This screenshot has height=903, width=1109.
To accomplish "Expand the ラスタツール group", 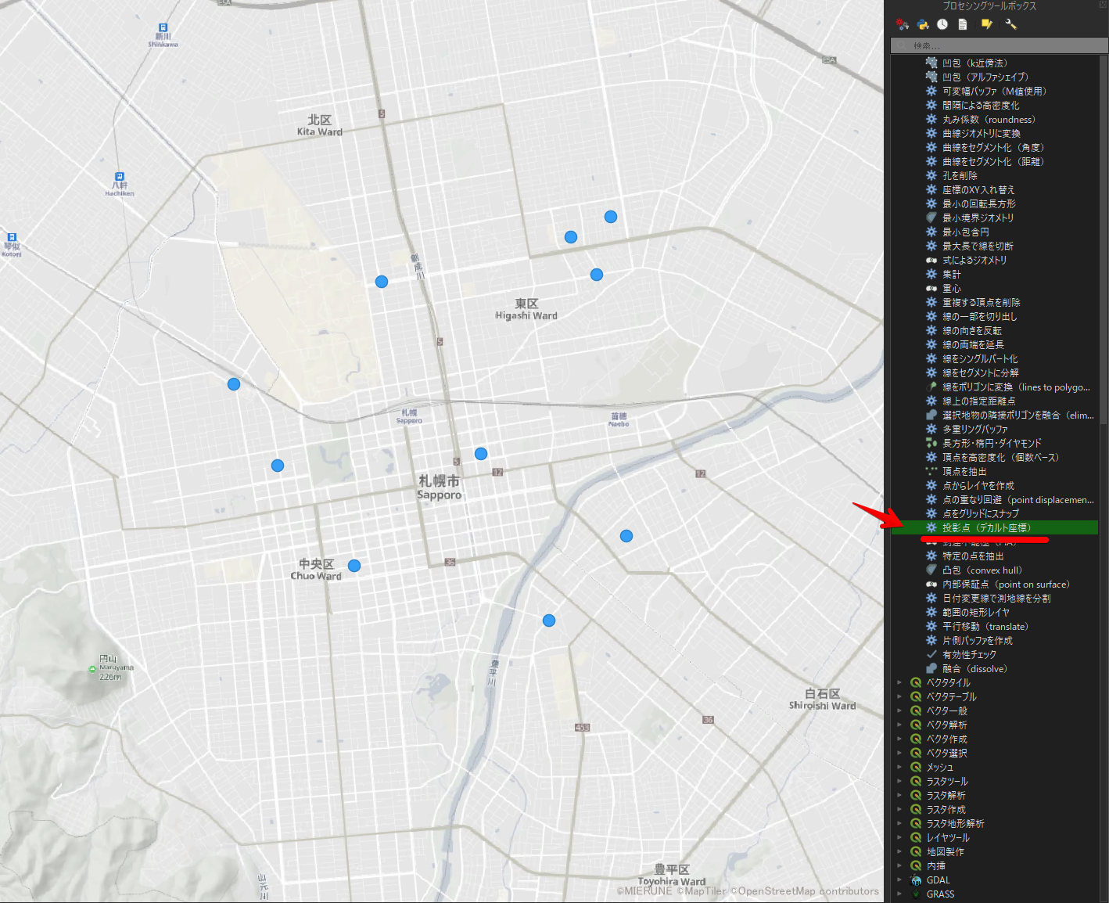I will [x=899, y=781].
